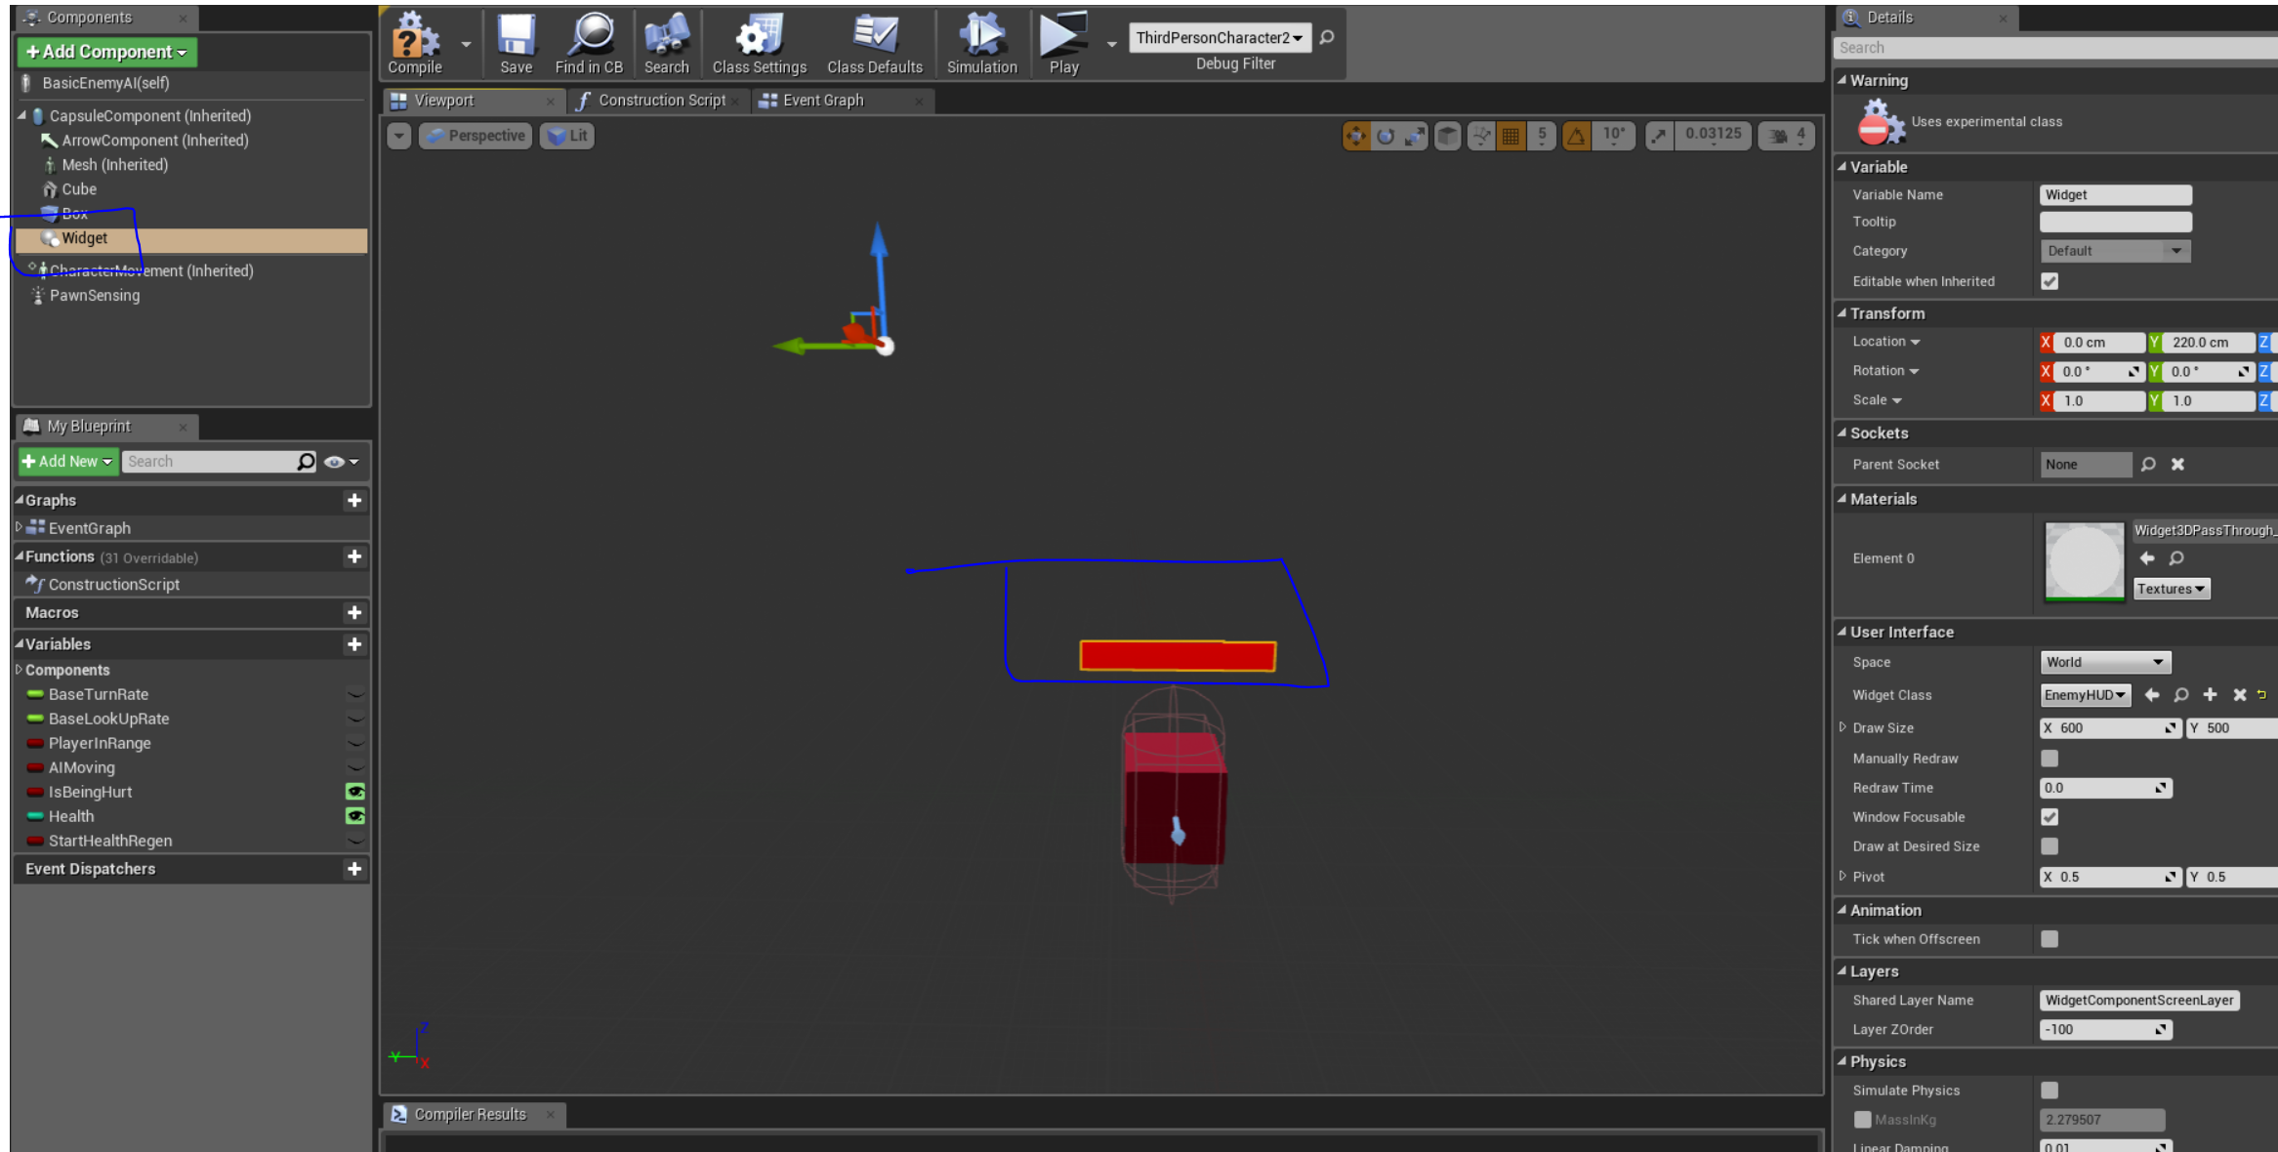Open EnemyHUD Widget Class dropdown
2278x1152 pixels.
click(x=2085, y=695)
